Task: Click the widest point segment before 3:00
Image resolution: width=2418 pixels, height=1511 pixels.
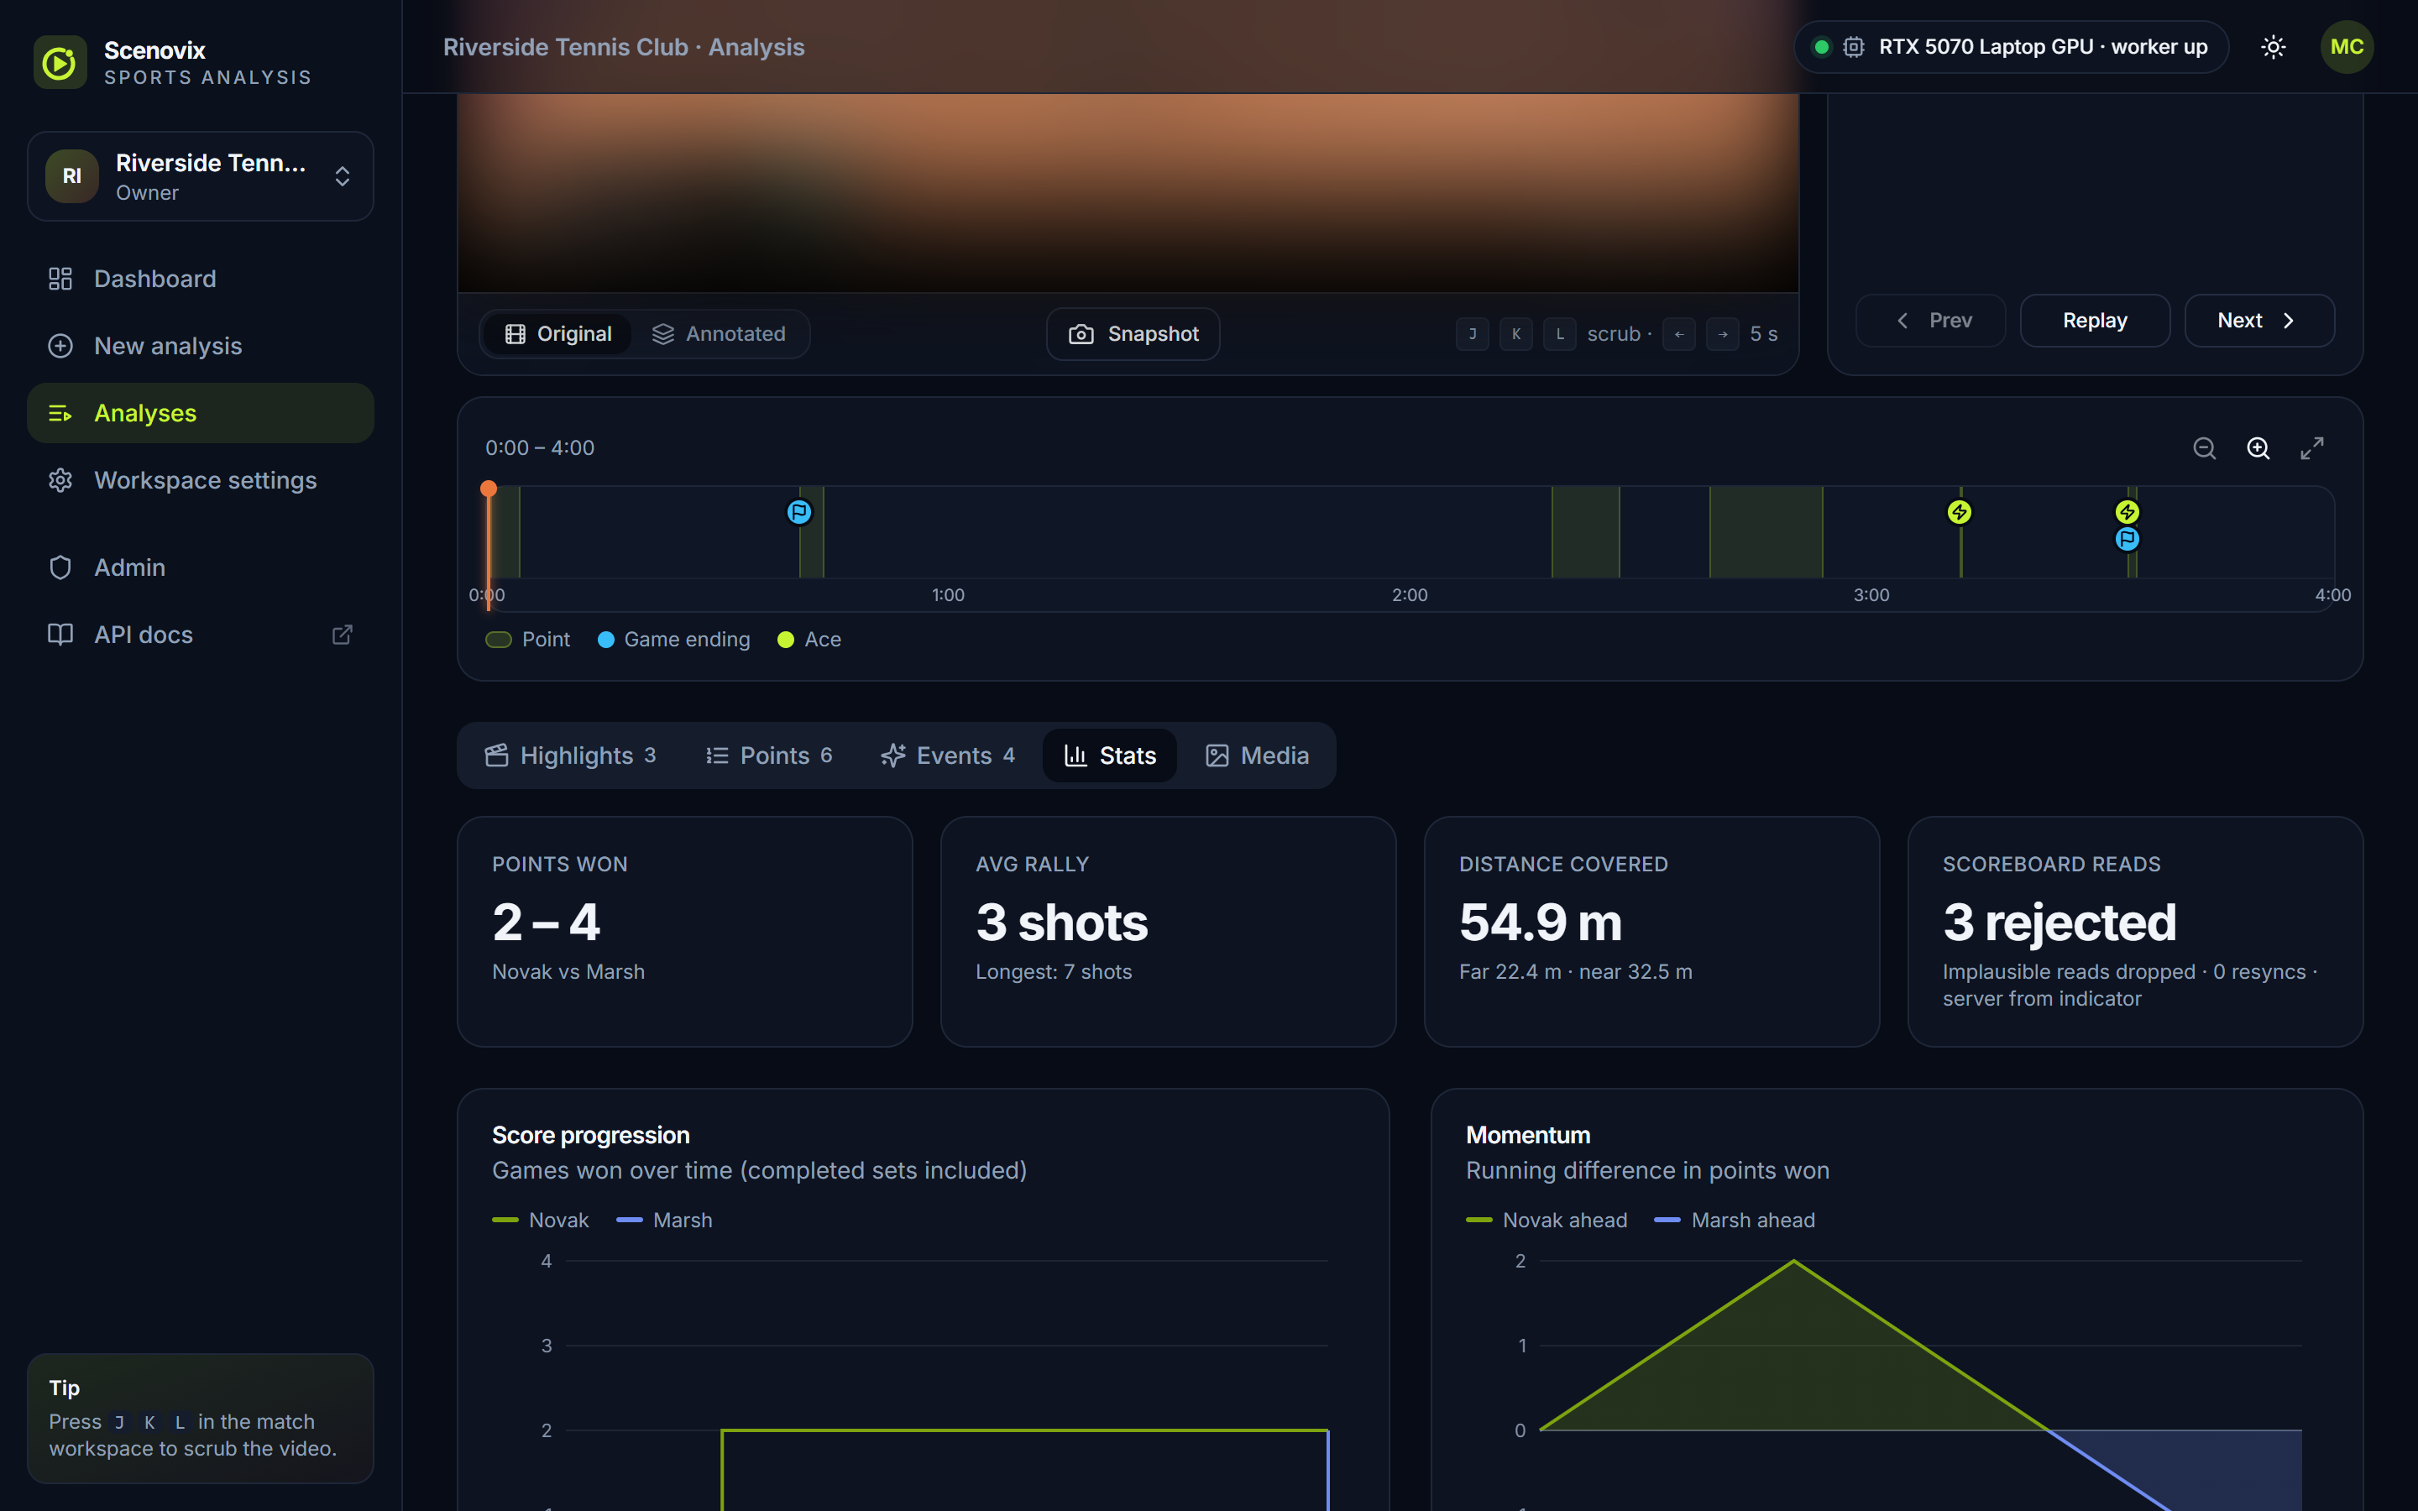Action: point(1766,533)
